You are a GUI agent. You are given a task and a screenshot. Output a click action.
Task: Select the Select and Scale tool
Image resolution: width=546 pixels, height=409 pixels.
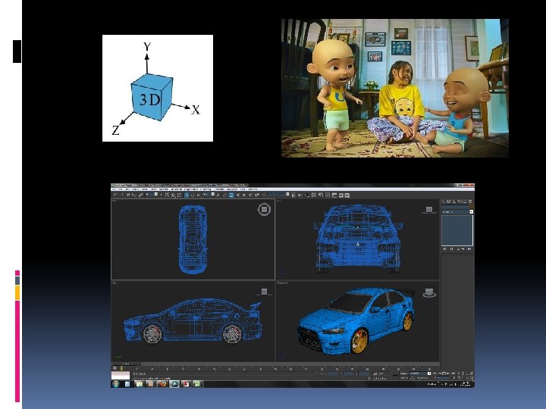[x=199, y=195]
